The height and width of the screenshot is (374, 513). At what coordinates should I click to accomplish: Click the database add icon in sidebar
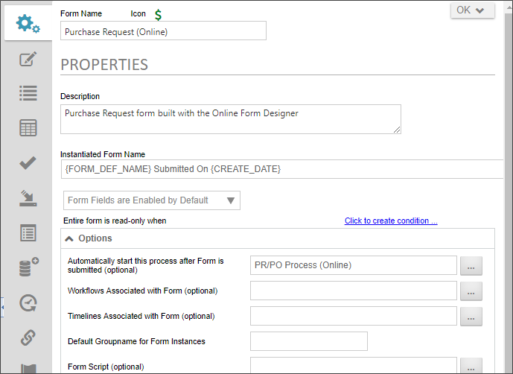pyautogui.click(x=28, y=267)
